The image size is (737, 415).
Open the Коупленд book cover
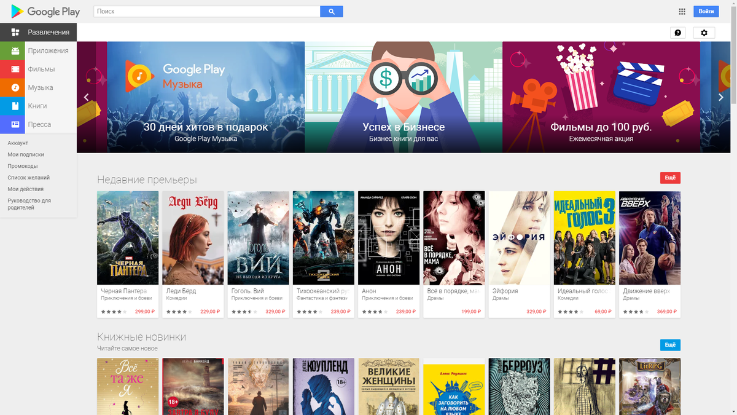[x=324, y=387]
